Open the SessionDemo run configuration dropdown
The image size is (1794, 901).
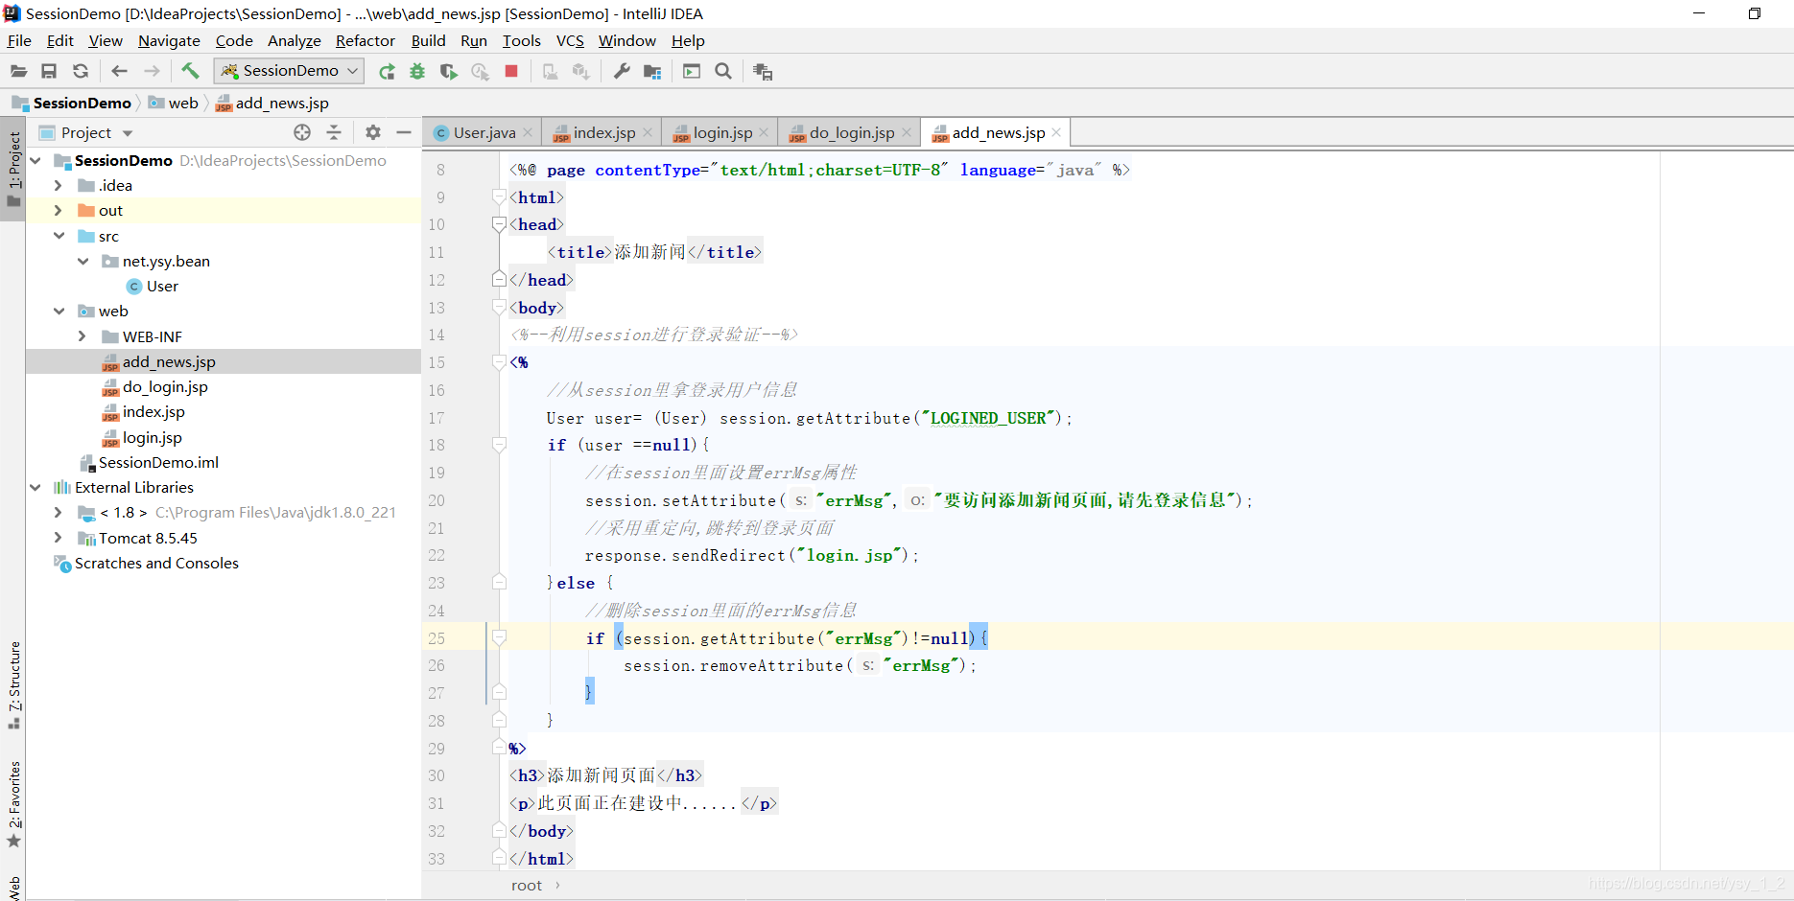pyautogui.click(x=288, y=71)
